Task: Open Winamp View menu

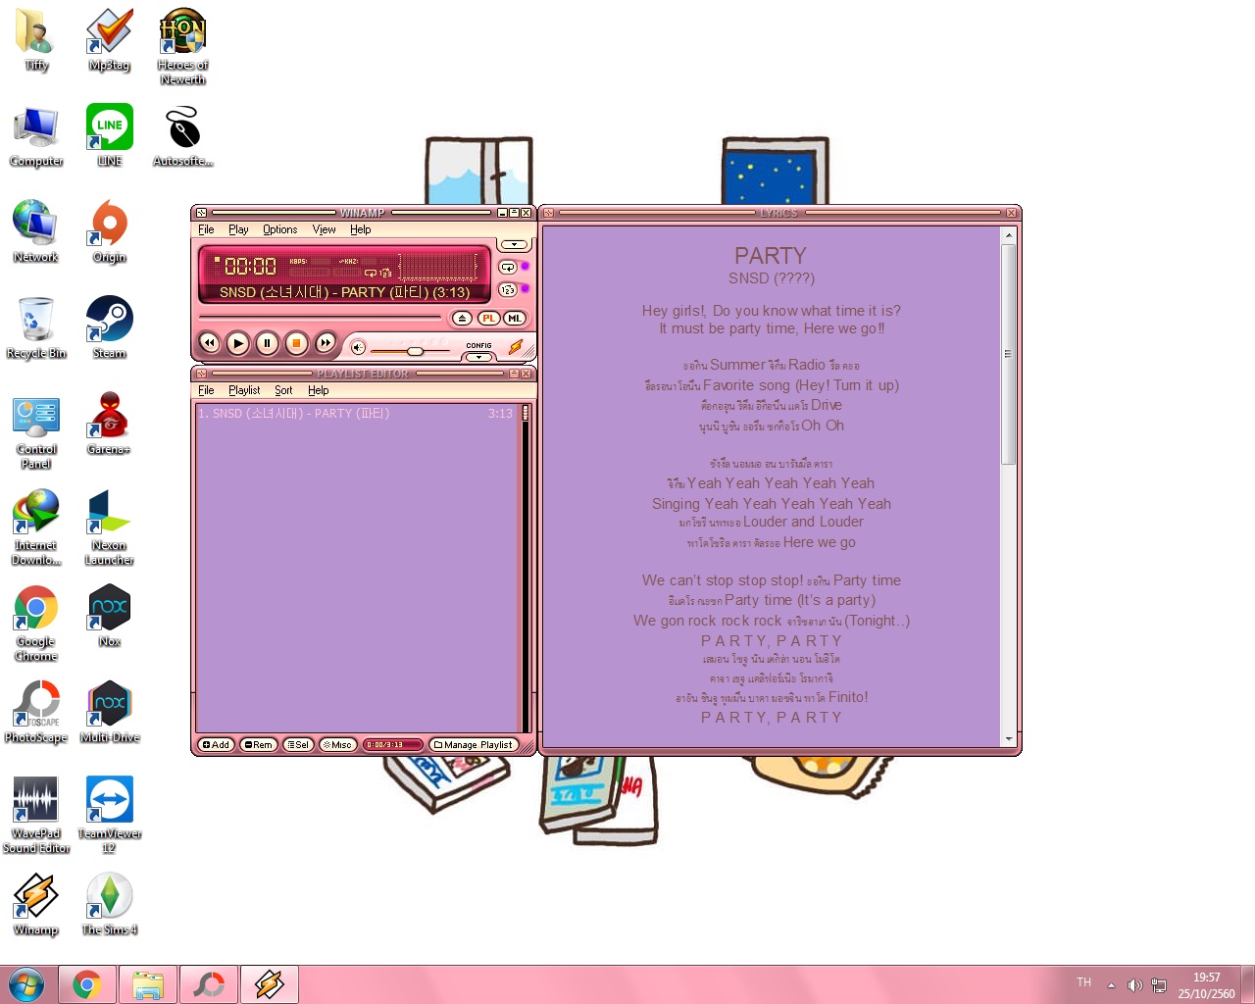Action: pyautogui.click(x=324, y=229)
